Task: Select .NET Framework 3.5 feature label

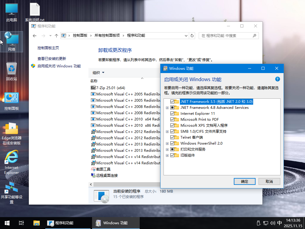Action: coord(217,101)
